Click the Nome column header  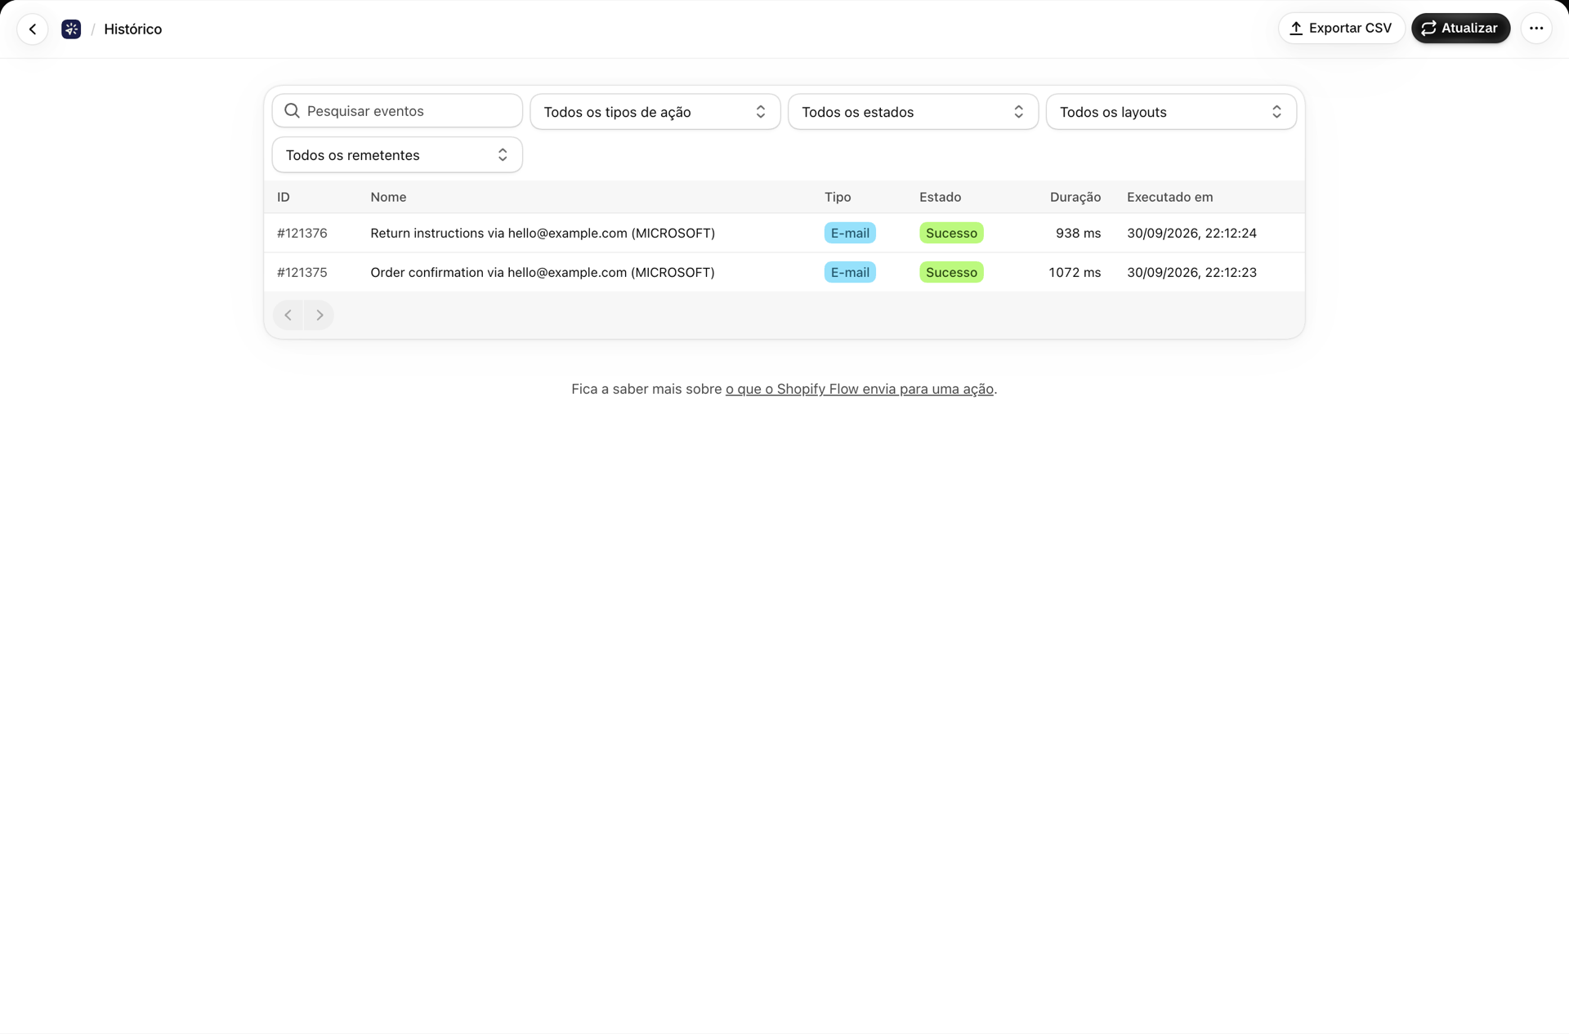(388, 197)
